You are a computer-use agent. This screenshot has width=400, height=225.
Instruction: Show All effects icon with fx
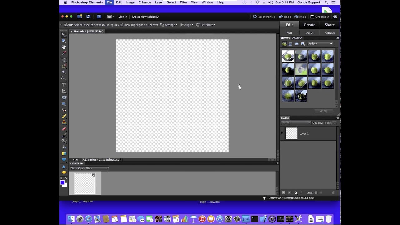[x=303, y=44]
